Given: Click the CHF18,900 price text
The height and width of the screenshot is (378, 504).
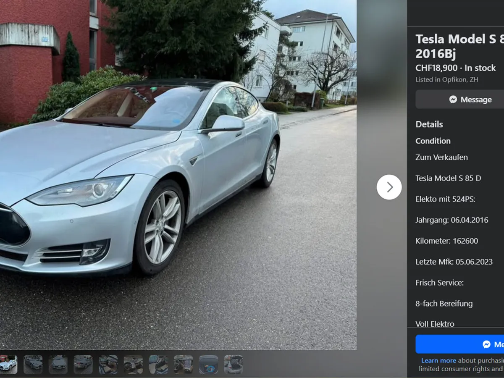Looking at the screenshot, I should (x=436, y=68).
